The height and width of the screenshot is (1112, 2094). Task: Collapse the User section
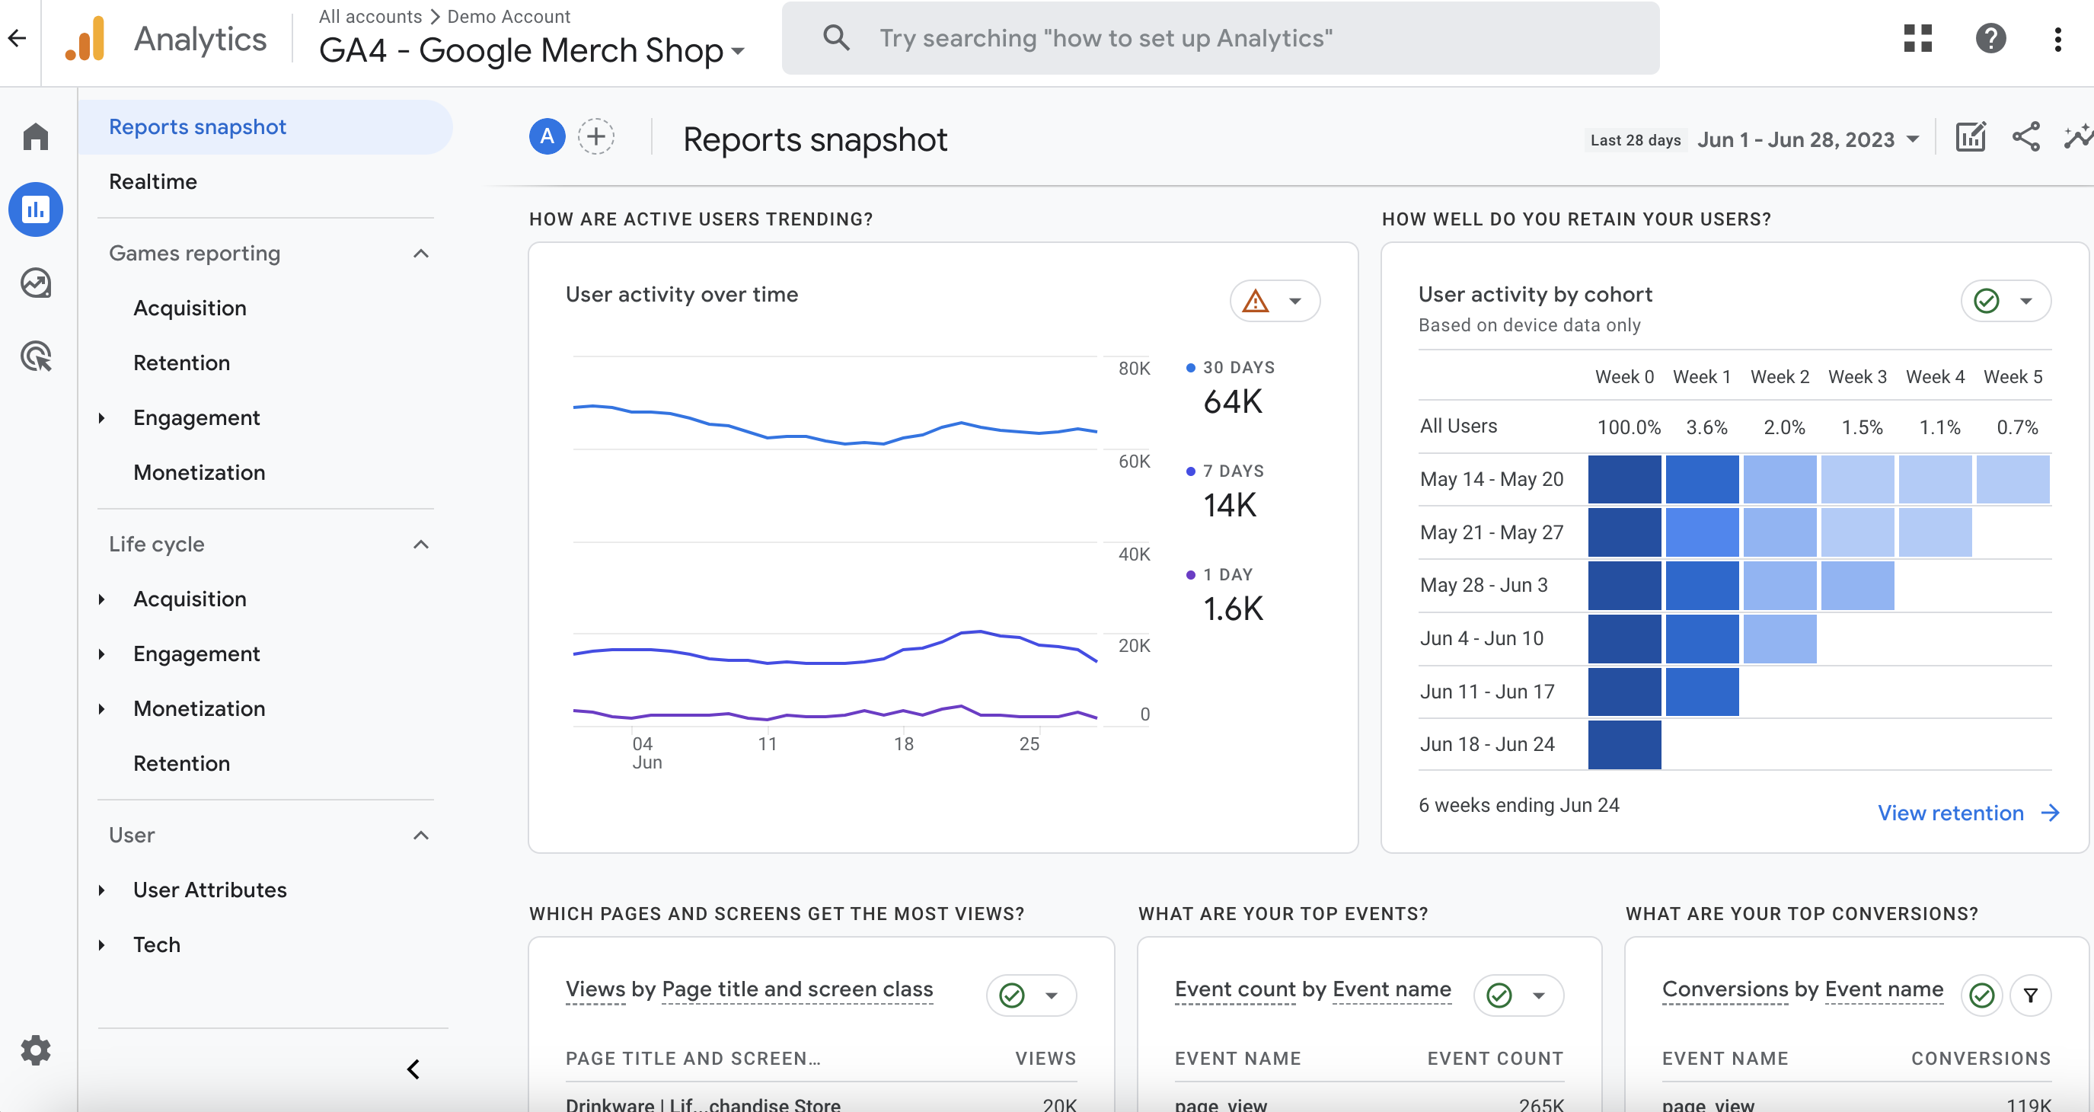coord(421,836)
